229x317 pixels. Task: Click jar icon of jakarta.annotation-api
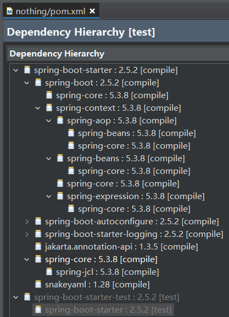click(38, 246)
